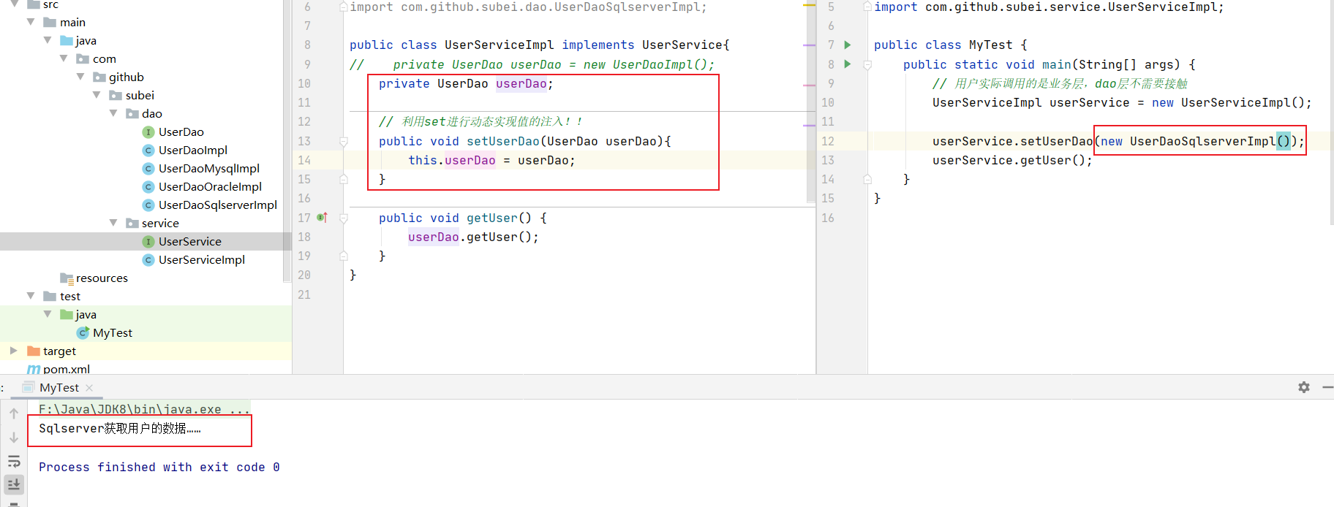Toggle soft-wrap in run console
This screenshot has width=1334, height=507.
(14, 462)
